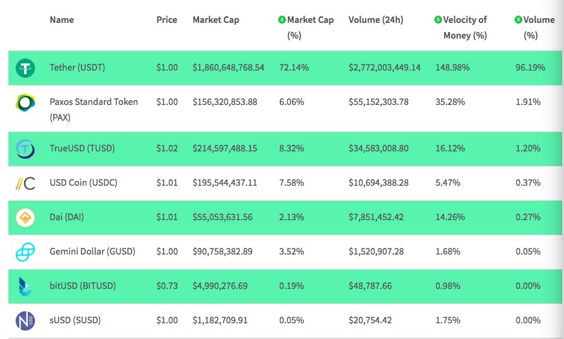The image size is (564, 339).
Task: Select bitUSD velocity value 0.98%
Action: coord(448,286)
